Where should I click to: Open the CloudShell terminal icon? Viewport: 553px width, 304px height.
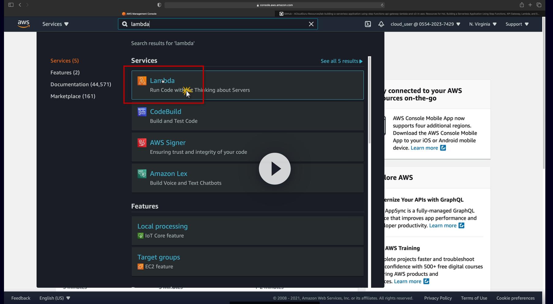pos(368,24)
